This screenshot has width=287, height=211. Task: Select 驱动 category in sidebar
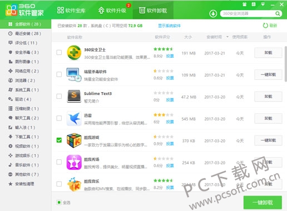click(26, 99)
